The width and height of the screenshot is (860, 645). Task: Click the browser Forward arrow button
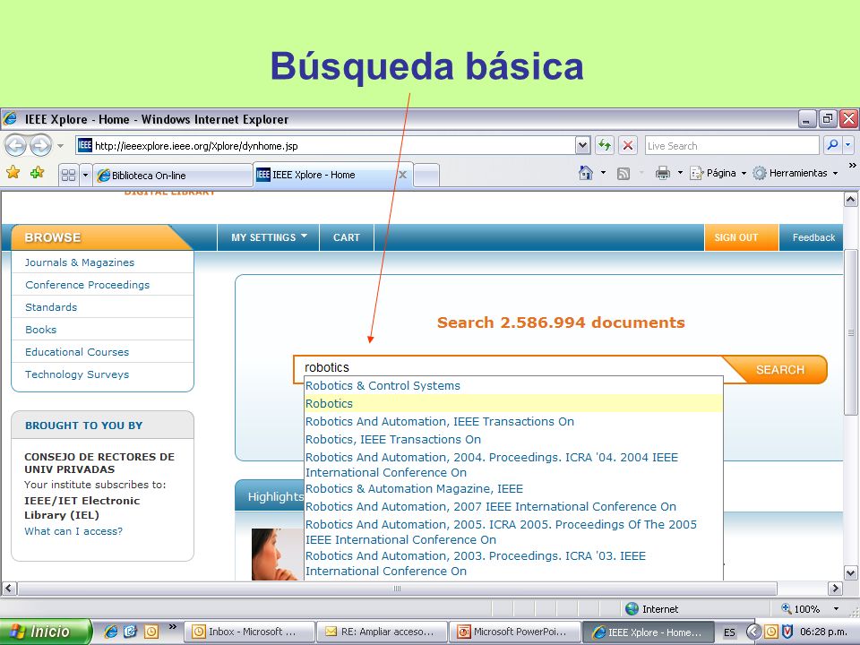[40, 145]
